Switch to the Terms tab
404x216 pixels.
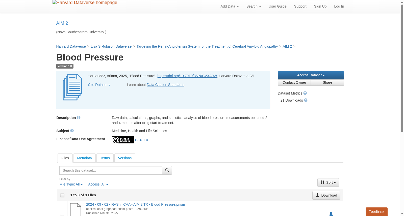(x=105, y=158)
